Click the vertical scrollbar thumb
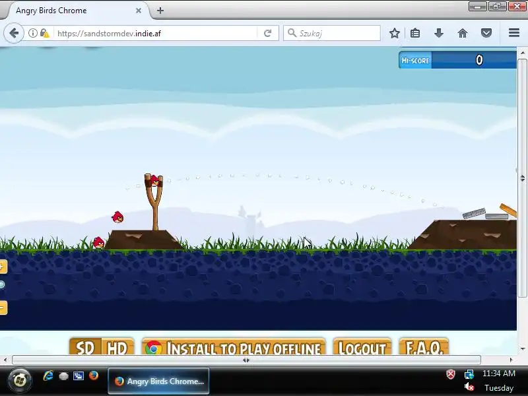Image resolution: width=528 pixels, height=396 pixels. 522,178
